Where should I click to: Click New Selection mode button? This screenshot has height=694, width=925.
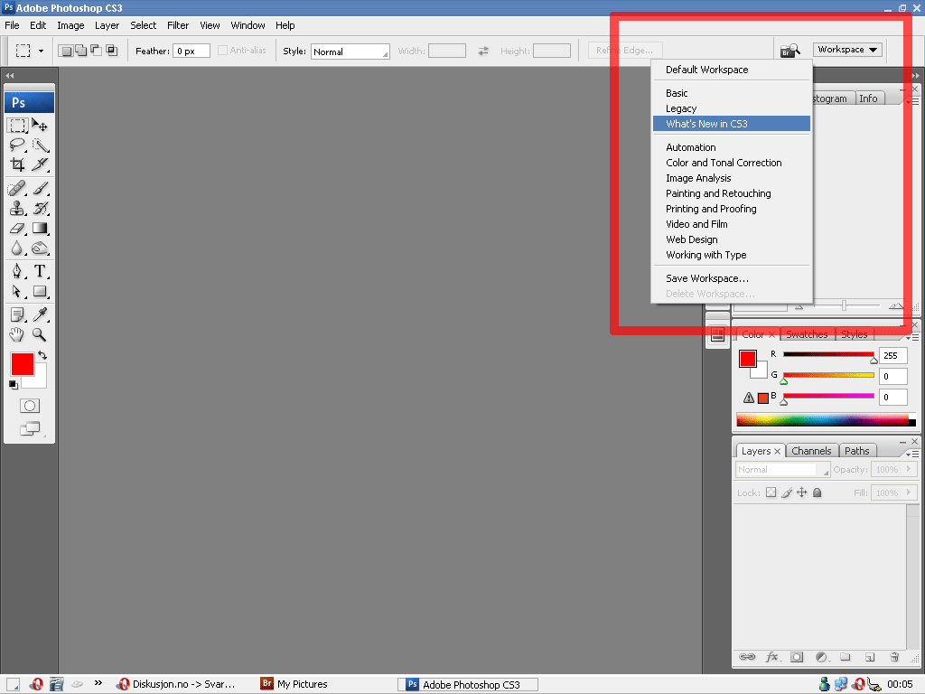click(66, 51)
